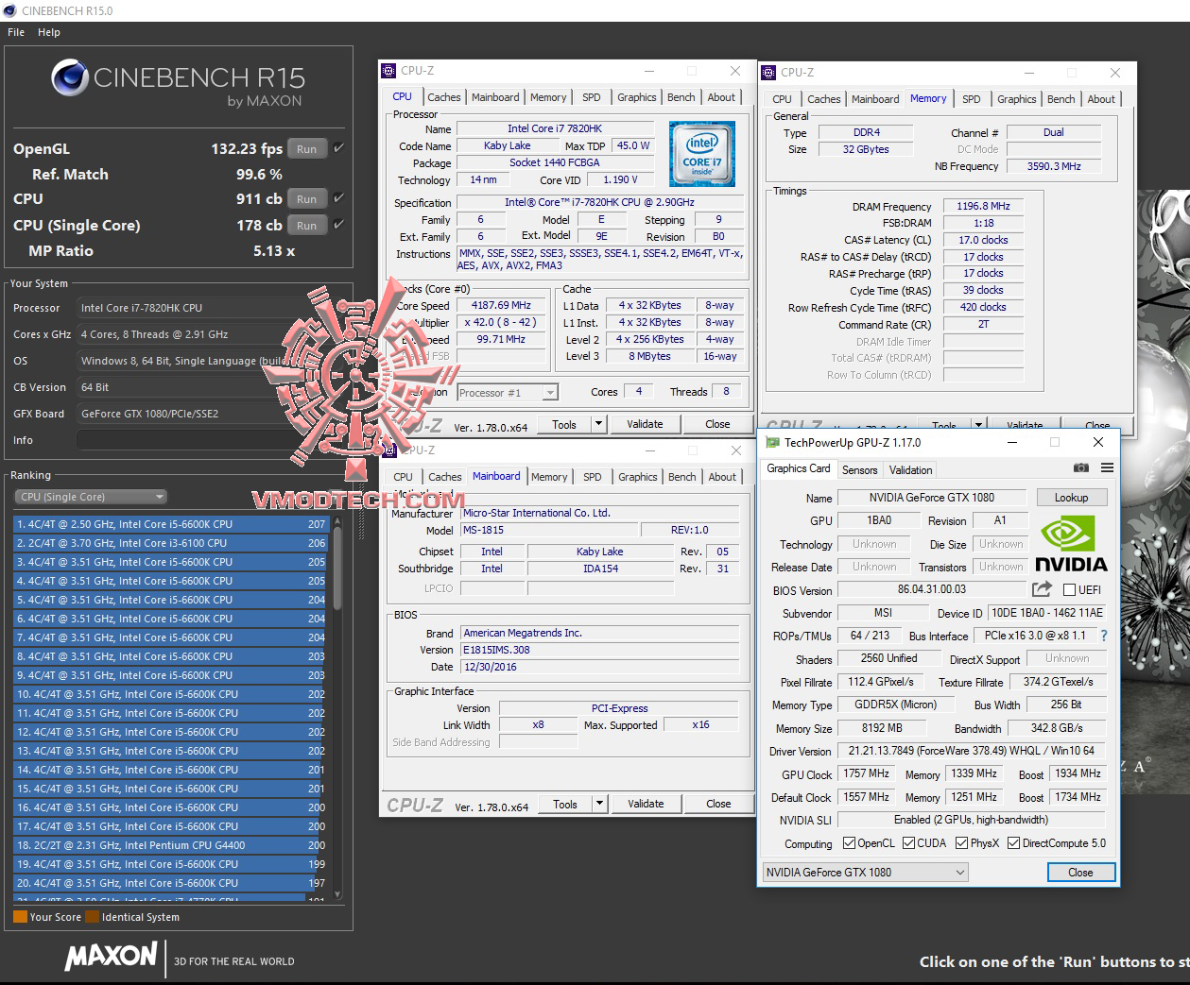Switch to Mainboard tab in CPU-Z Memory window
This screenshot has width=1190, height=985.
coord(875,99)
